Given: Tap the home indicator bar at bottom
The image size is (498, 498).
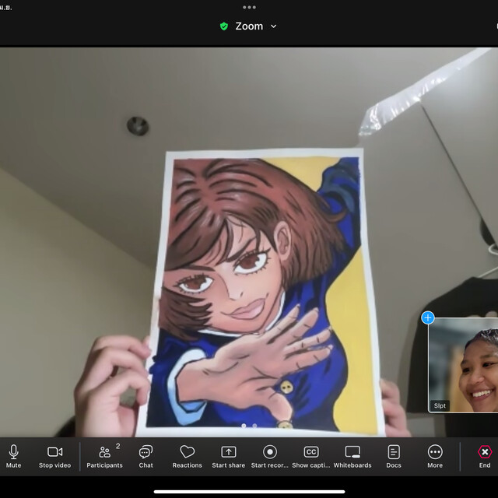Looking at the screenshot, I should tap(249, 492).
